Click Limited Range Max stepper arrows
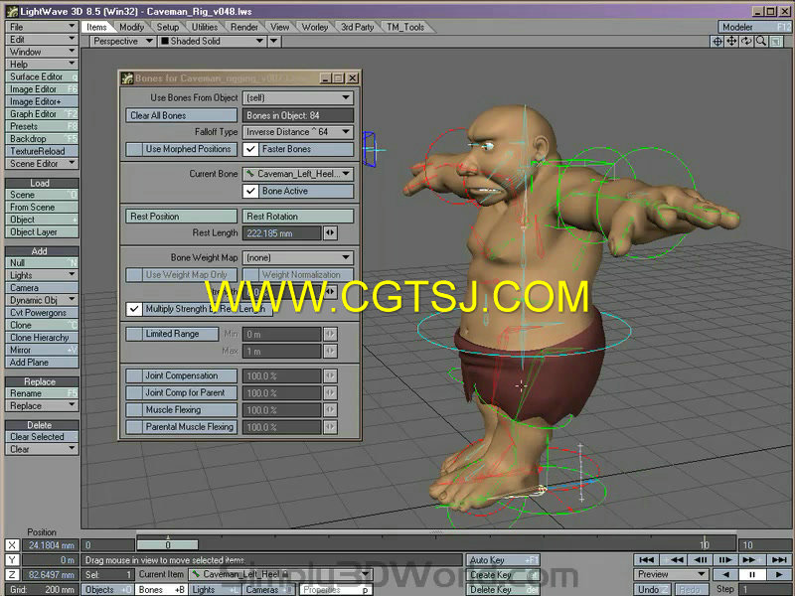The image size is (795, 596). (x=330, y=352)
